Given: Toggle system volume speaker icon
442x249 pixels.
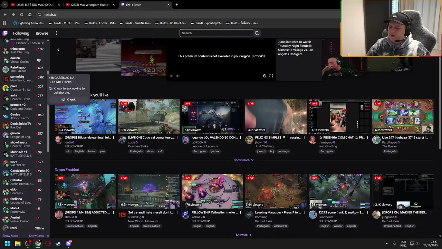Looking at the screenshot, I should tap(417, 243).
